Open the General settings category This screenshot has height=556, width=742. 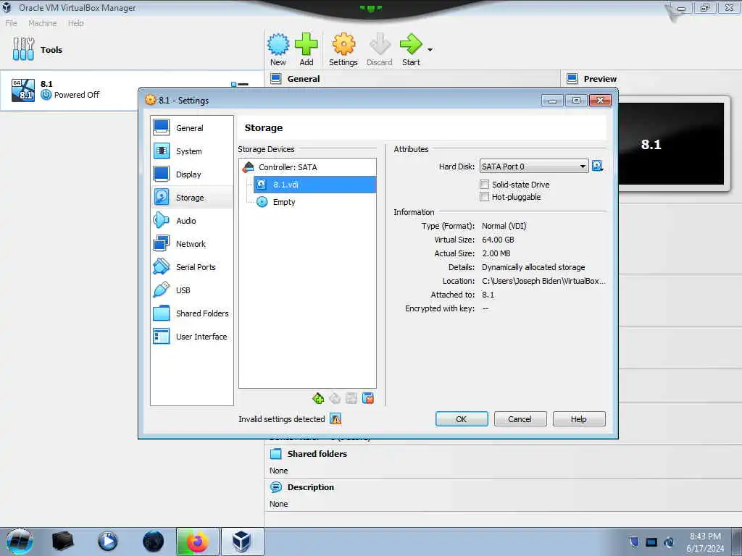pos(191,127)
